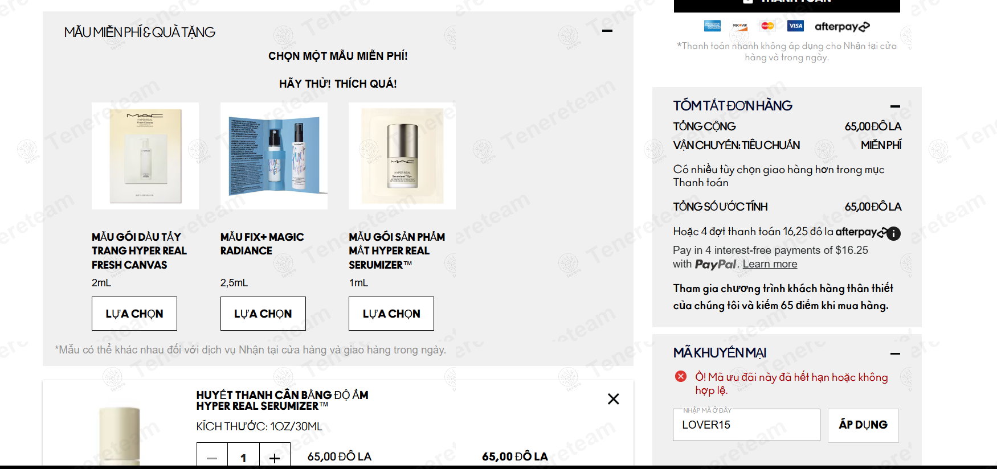This screenshot has width=997, height=469.
Task: Click the afterpay logo near payment cards
Action: pyautogui.click(x=842, y=26)
